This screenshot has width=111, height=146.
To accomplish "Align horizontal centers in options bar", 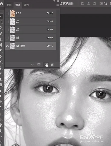I will point(89,3).
